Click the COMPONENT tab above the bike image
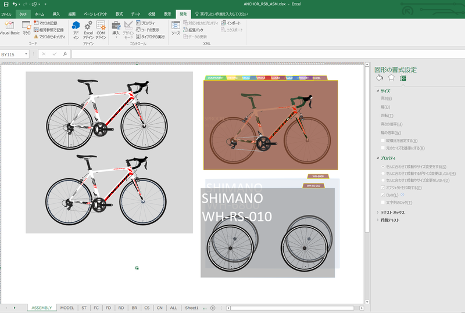This screenshot has height=313, width=465. tap(216, 78)
